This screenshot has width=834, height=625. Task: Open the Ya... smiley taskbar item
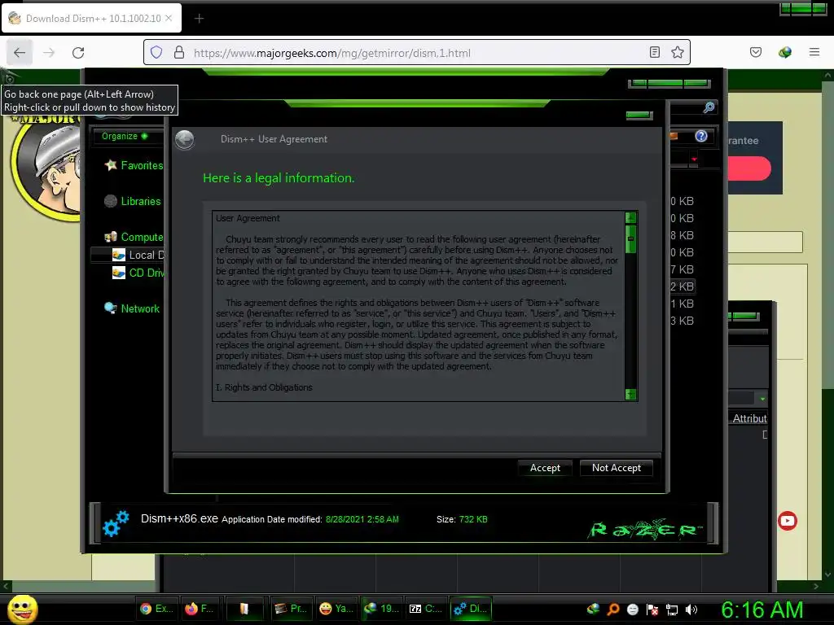tap(336, 609)
